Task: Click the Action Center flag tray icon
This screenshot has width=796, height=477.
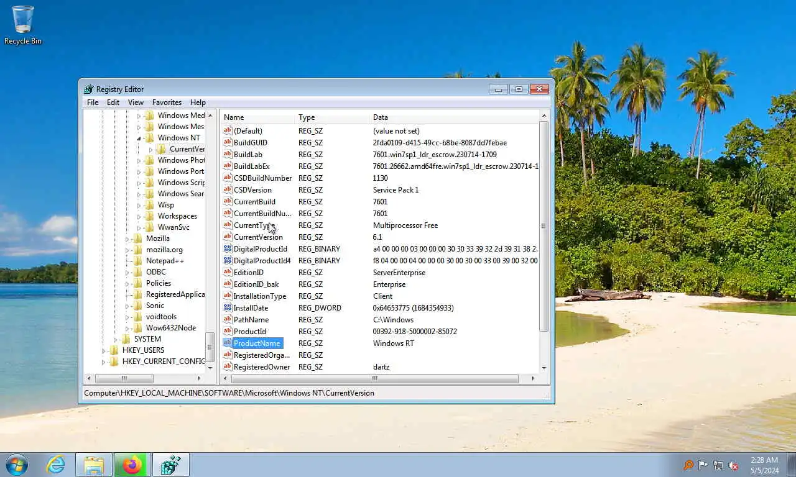Action: coord(703,465)
